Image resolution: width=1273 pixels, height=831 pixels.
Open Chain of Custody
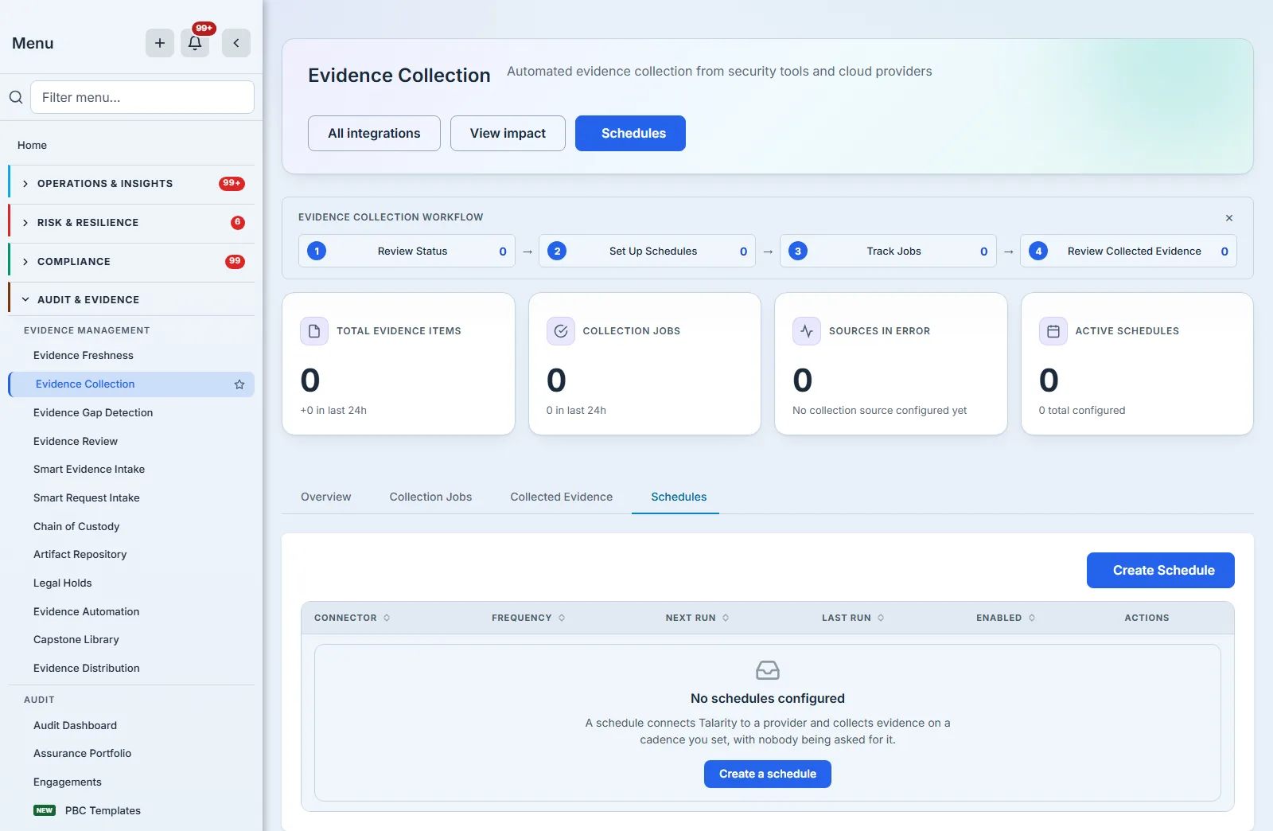[x=131, y=527]
